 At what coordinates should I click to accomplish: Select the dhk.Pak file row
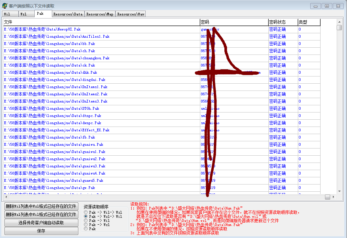point(162,72)
